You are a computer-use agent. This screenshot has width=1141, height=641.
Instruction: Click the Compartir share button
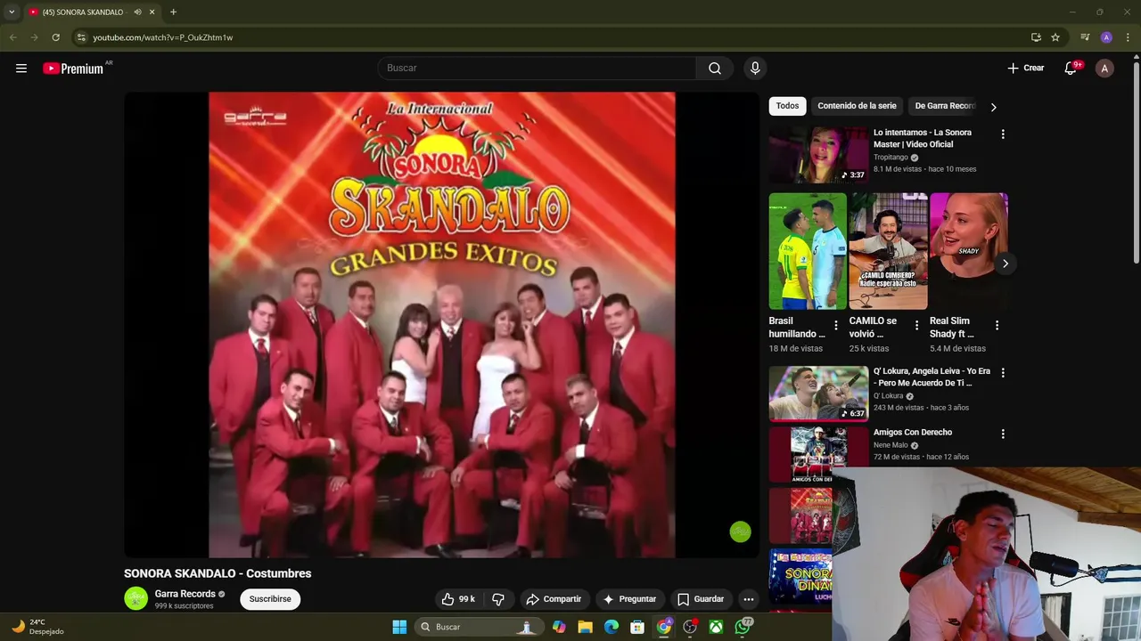tap(554, 599)
